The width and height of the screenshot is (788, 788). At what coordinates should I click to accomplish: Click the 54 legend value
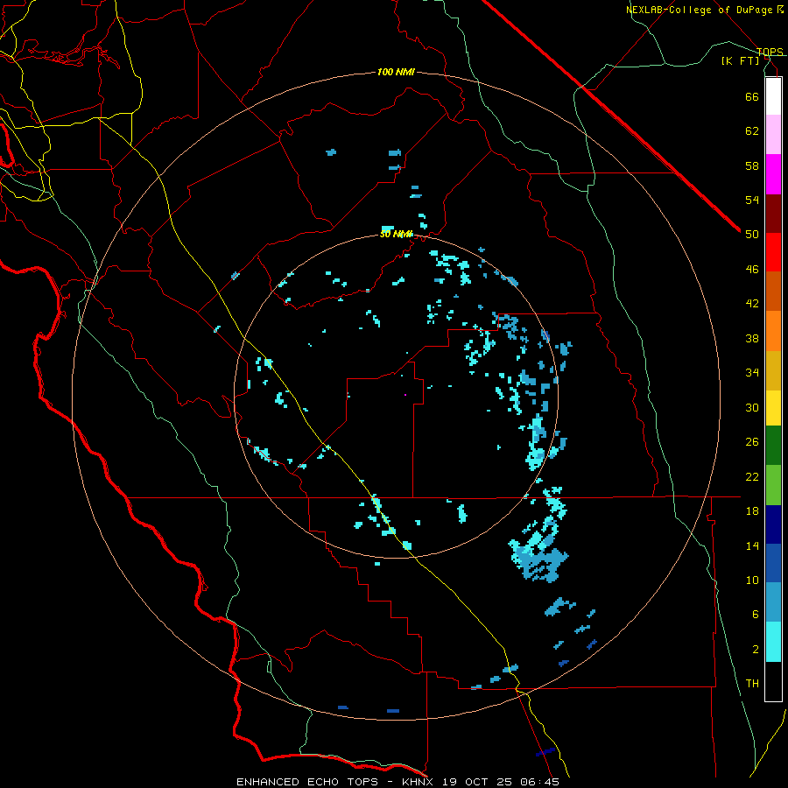752,200
